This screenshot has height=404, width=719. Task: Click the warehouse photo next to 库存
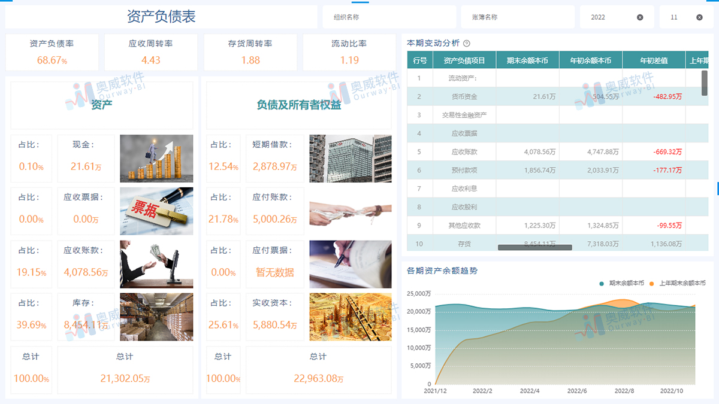point(156,317)
